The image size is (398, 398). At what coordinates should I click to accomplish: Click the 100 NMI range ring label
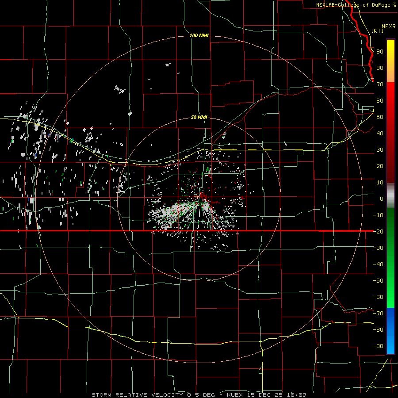tap(199, 35)
